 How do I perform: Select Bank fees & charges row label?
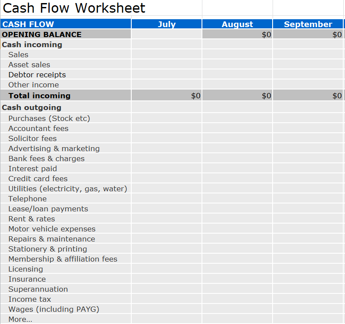(x=46, y=159)
